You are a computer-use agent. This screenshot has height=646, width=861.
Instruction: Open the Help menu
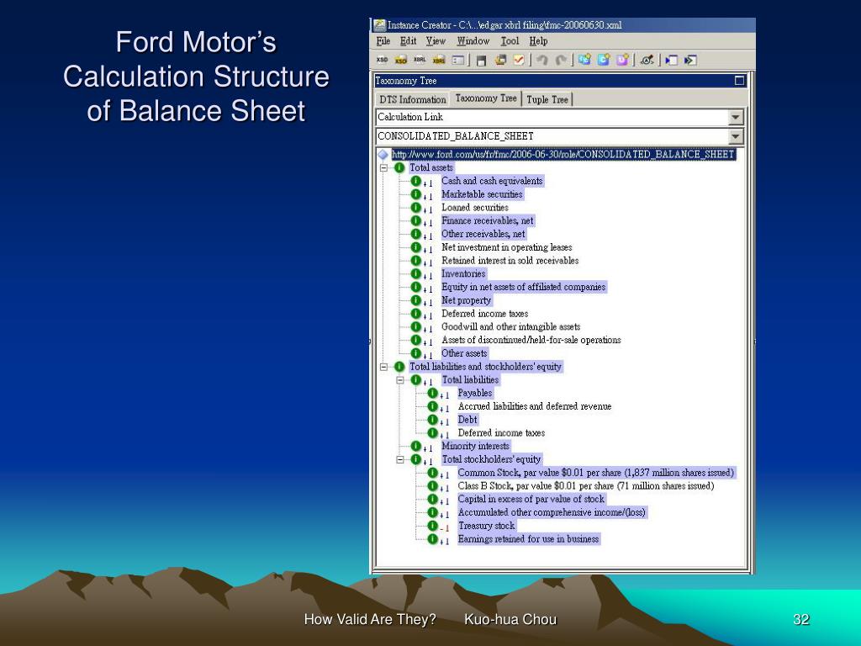point(539,41)
